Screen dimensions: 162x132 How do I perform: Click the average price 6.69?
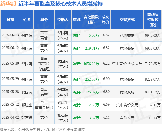(106, 105)
